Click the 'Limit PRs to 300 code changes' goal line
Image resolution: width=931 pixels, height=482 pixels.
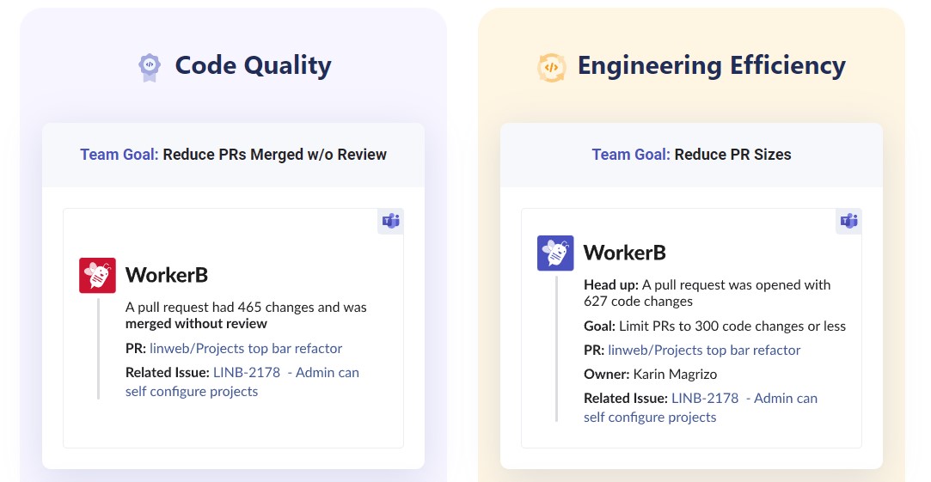tap(714, 326)
